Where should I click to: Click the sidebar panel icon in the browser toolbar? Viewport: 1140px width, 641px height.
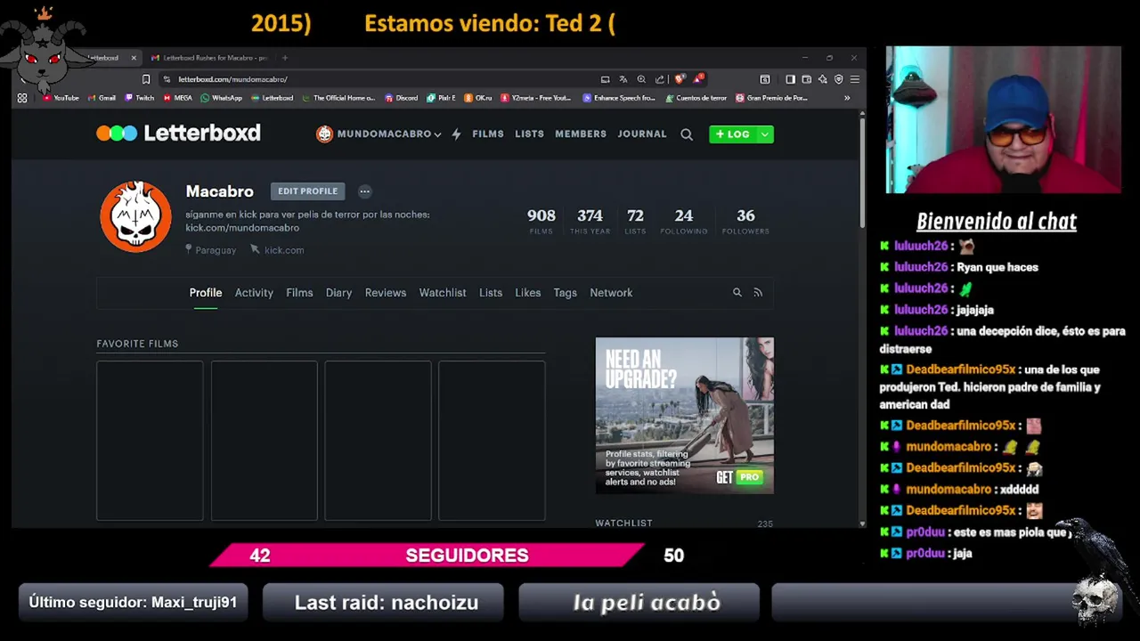(x=790, y=79)
